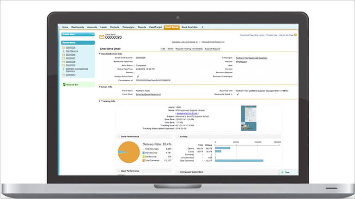Image resolution: width=355 pixels, height=199 pixels.
Task: Click the Soft Bounce green legend swatch
Action: click(x=143, y=157)
